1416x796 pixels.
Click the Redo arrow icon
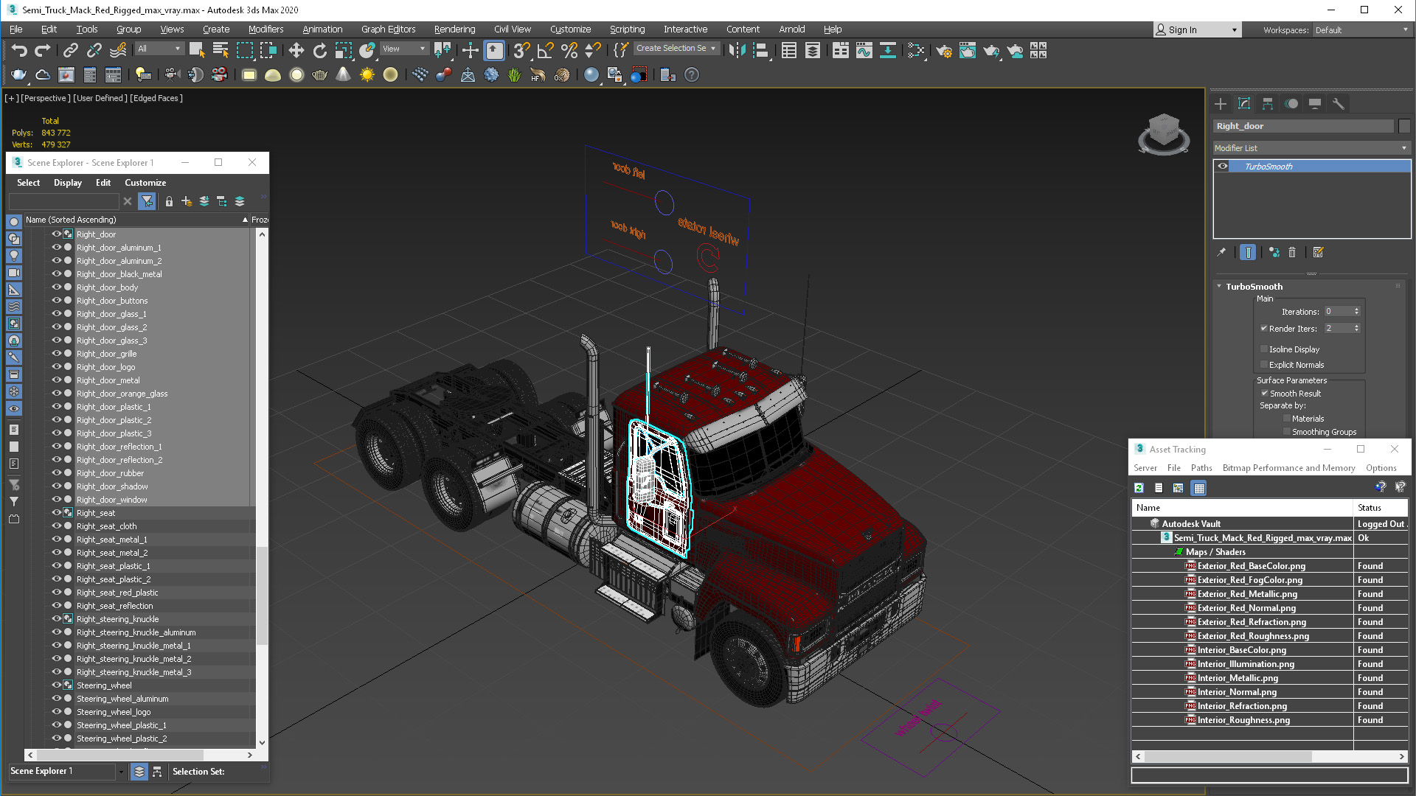click(43, 50)
